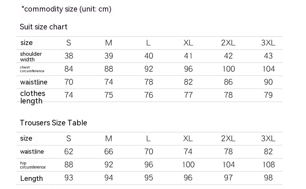Select hip circumference value 108 for 3XL

[x=268, y=164]
